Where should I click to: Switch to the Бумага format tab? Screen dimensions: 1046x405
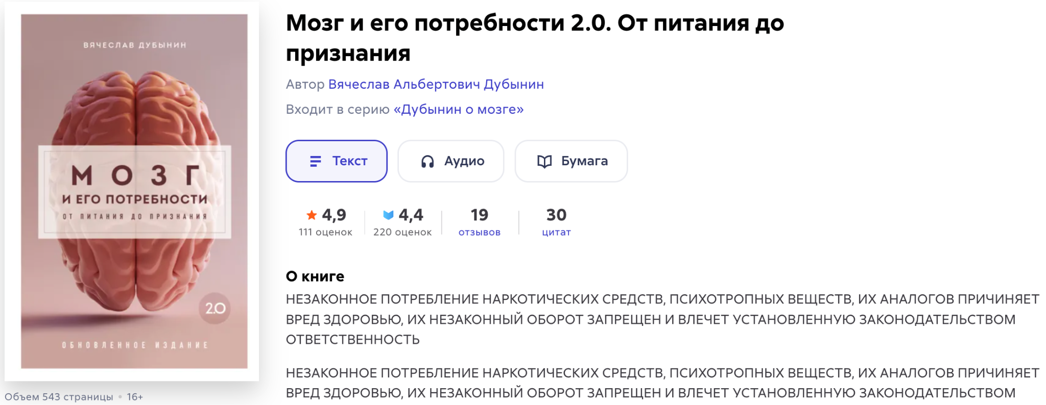point(571,161)
